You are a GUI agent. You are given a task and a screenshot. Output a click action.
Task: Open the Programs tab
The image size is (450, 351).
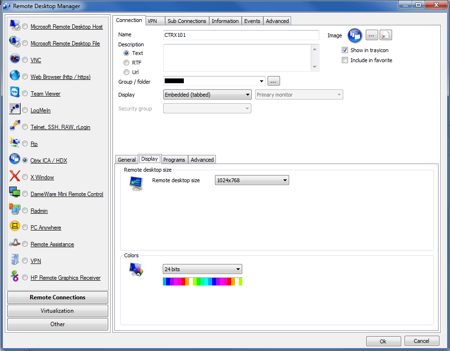pos(174,160)
